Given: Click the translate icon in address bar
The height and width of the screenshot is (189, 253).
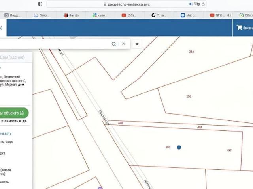Looking at the screenshot, I should point(197,4).
